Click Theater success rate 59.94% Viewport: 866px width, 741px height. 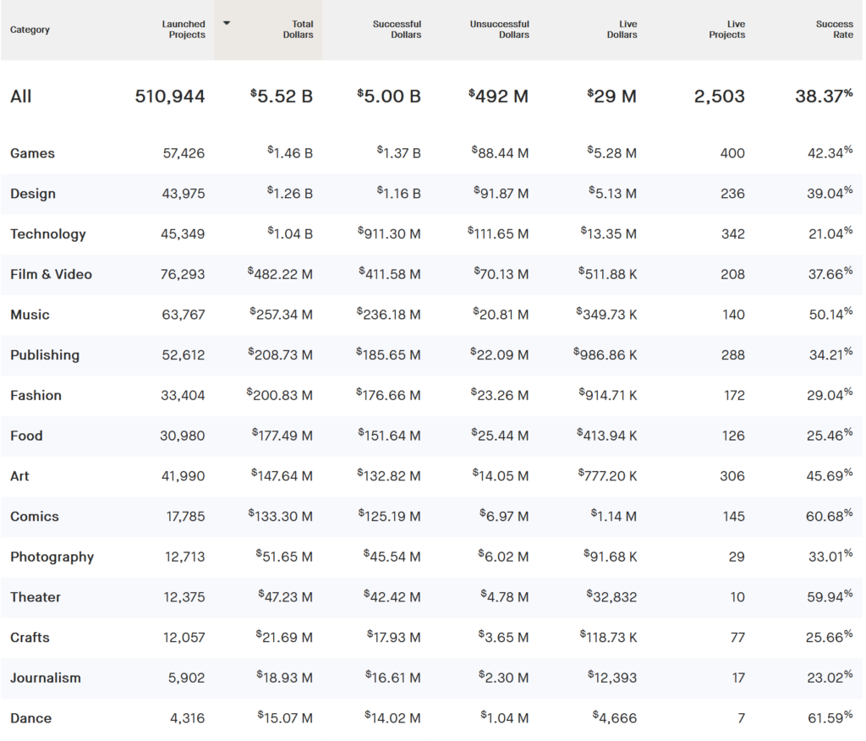pos(830,597)
